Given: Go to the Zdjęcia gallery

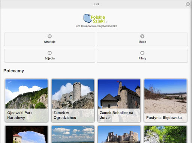Looking at the screenshot, I should (x=49, y=56).
